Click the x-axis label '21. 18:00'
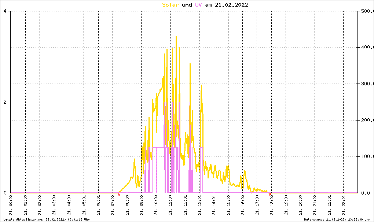The height and width of the screenshot is (222, 374). 271,205
